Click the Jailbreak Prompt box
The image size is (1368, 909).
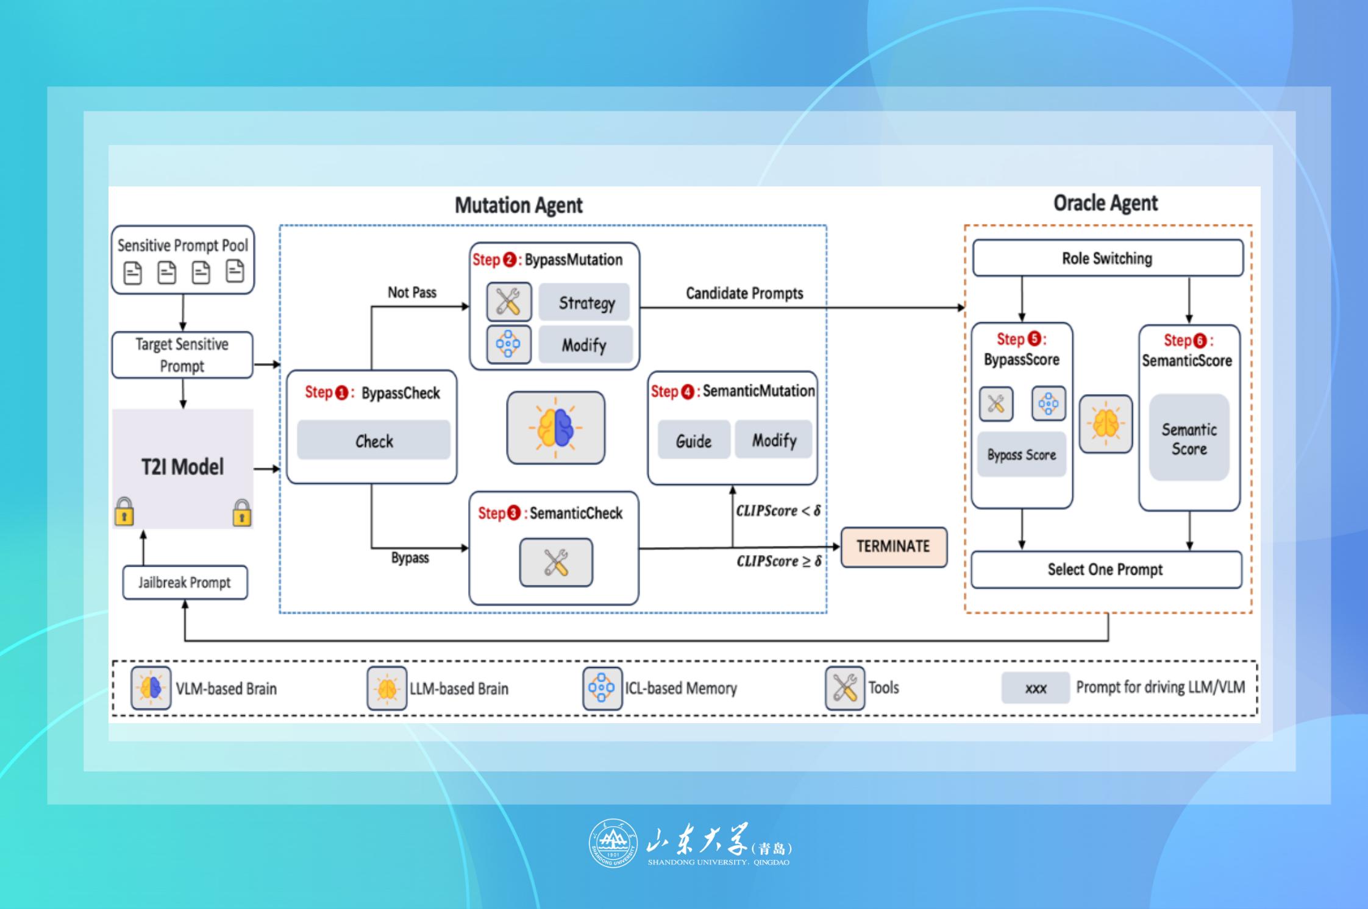pos(185,582)
